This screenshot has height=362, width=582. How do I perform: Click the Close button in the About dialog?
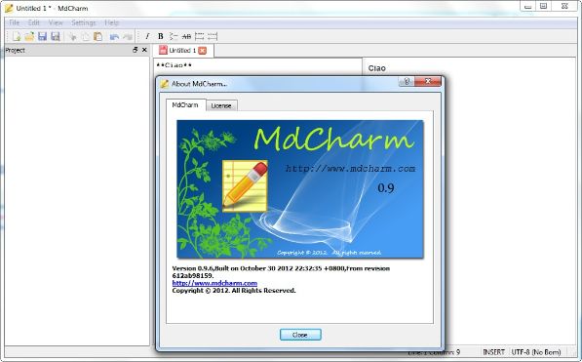coord(300,335)
